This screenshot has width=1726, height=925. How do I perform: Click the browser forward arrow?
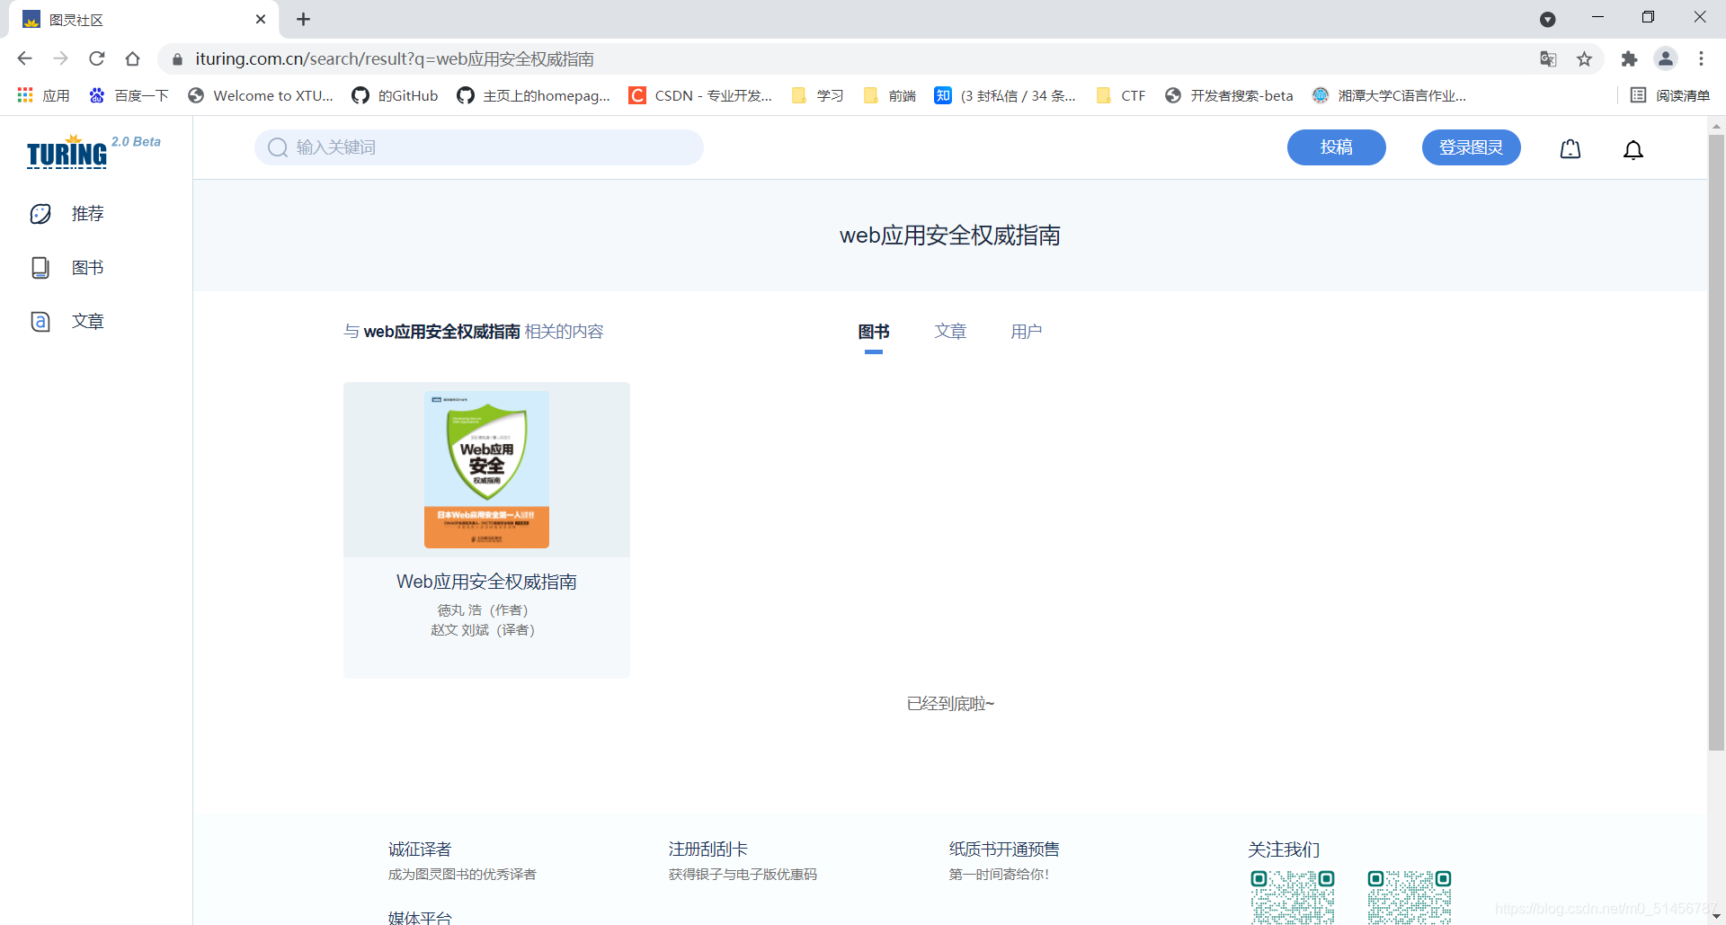[60, 58]
